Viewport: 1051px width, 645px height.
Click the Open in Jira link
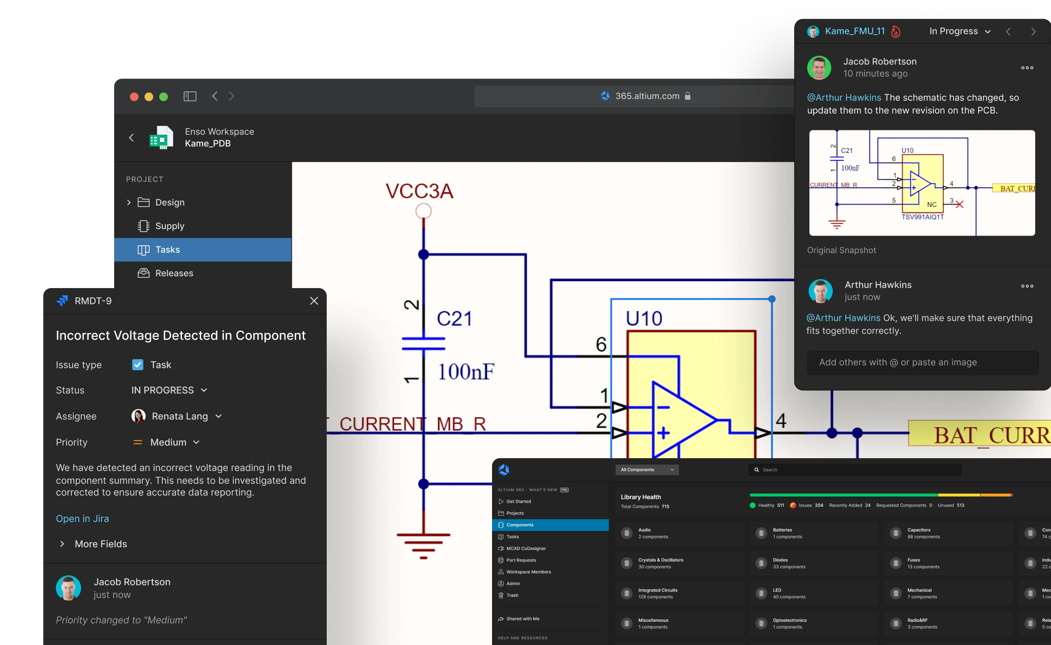pos(82,519)
